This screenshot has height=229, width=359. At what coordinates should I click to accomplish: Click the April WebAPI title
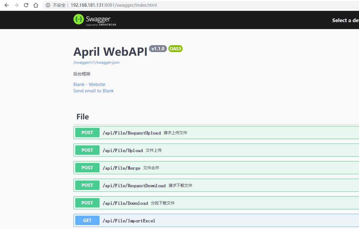[110, 52]
